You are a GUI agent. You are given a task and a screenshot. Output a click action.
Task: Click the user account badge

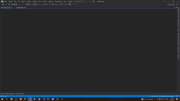pos(164,1)
